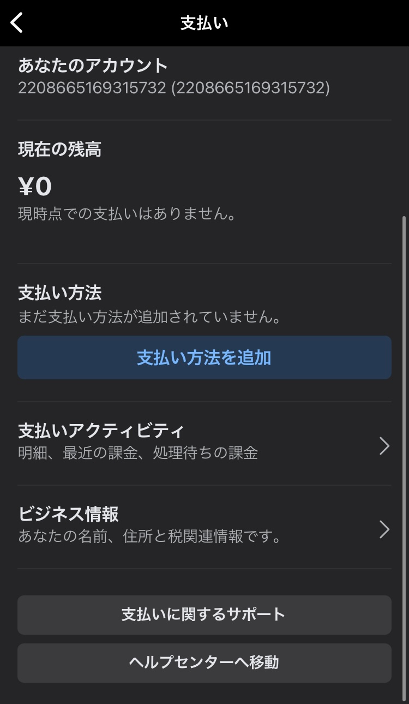The image size is (409, 704).
Task: Tap 明細、最近の課金、処理待ちの課金 subtitle
Action: pyautogui.click(x=139, y=452)
